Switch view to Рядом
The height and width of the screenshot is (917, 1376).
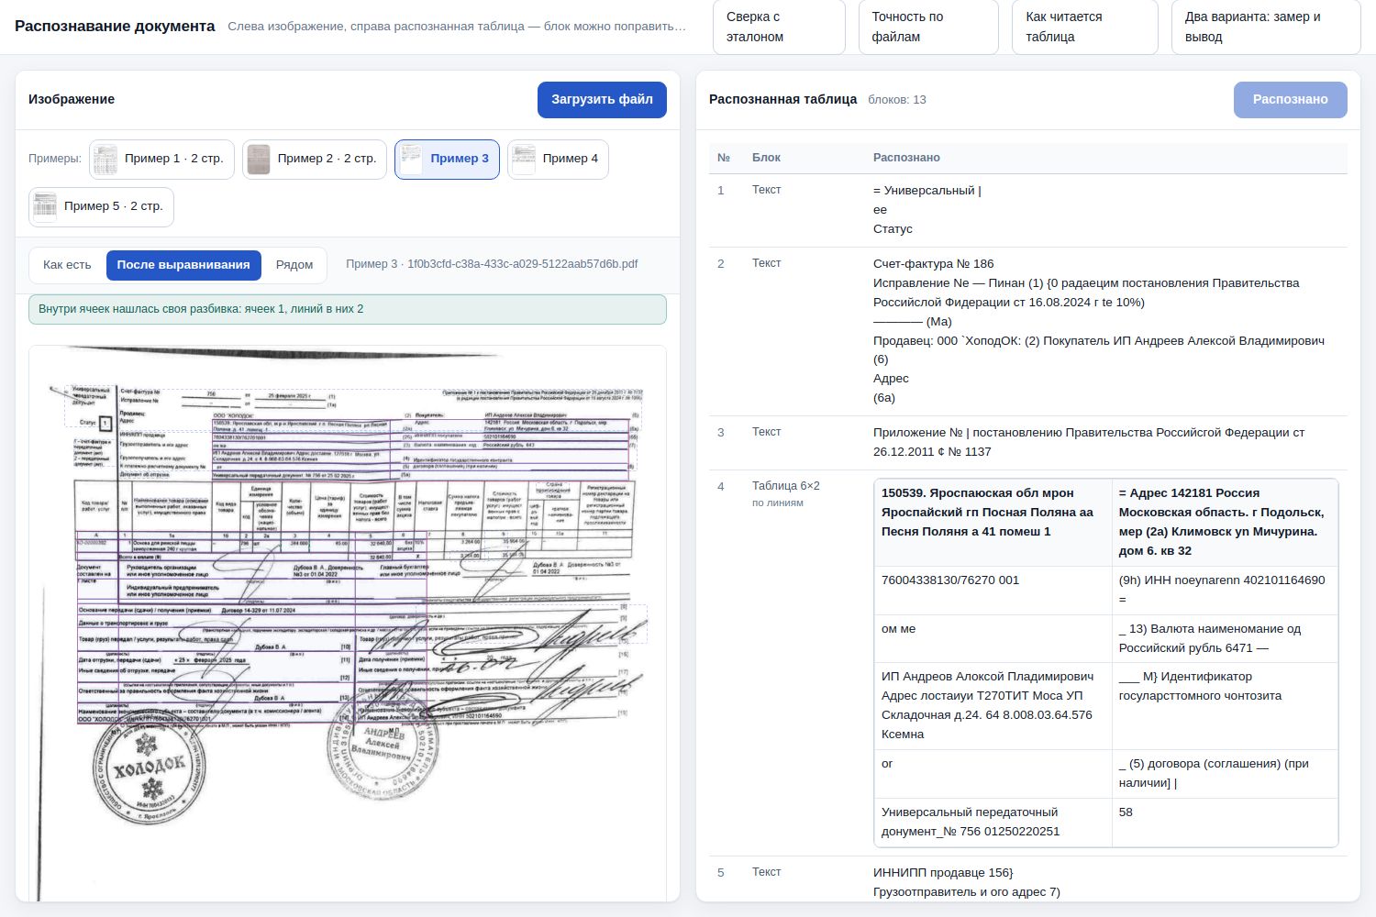294,265
